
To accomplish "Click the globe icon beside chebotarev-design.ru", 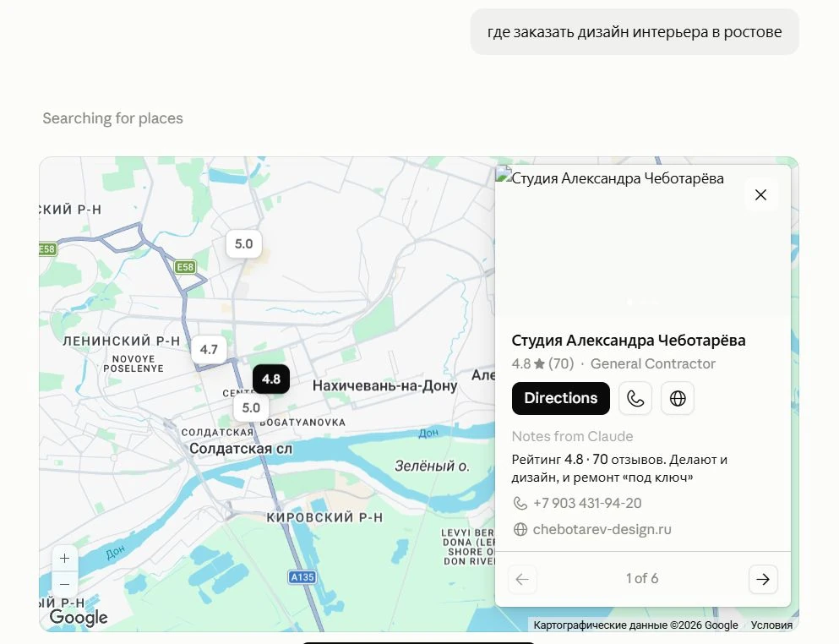I will pos(520,529).
